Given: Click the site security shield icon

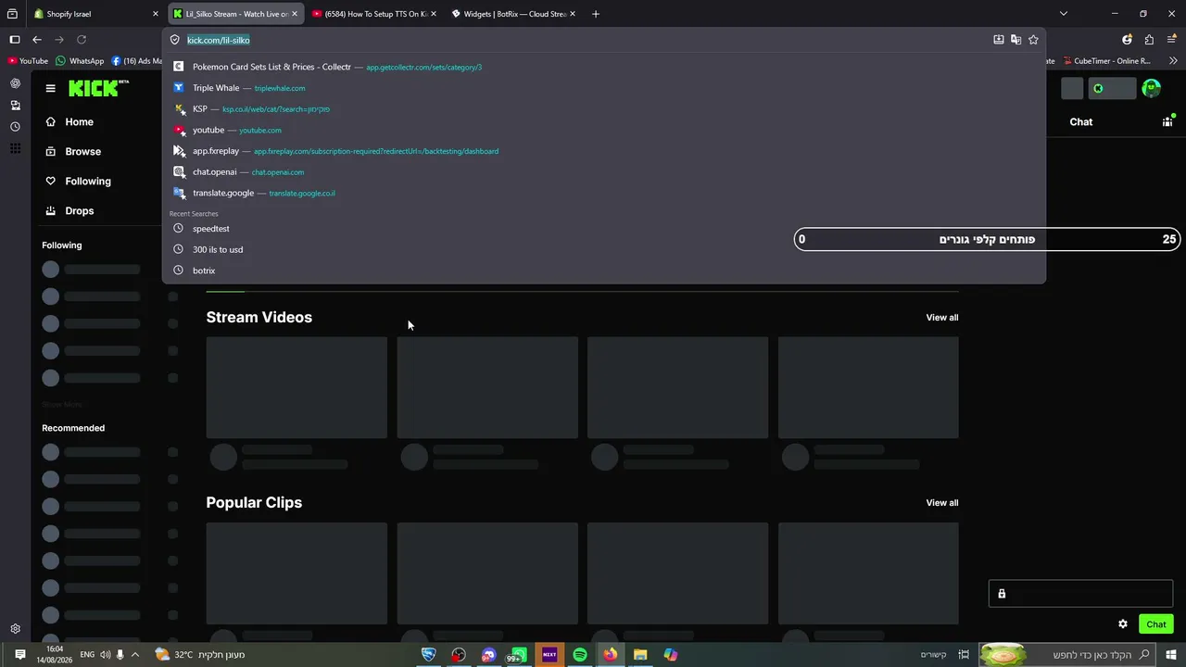Looking at the screenshot, I should click(x=174, y=40).
